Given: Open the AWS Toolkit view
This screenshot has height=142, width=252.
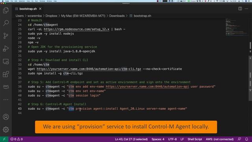Looking at the screenshot, I should 6,87.
